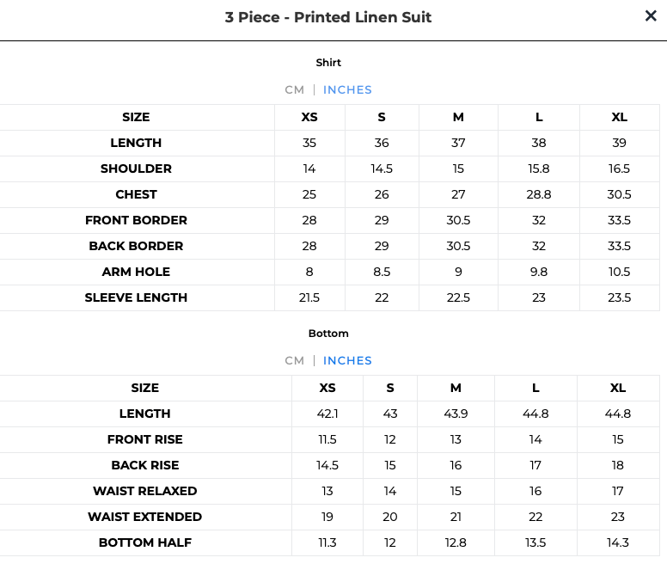The width and height of the screenshot is (667, 576).
Task: Click the ARM HOLE row label
Action: (136, 272)
